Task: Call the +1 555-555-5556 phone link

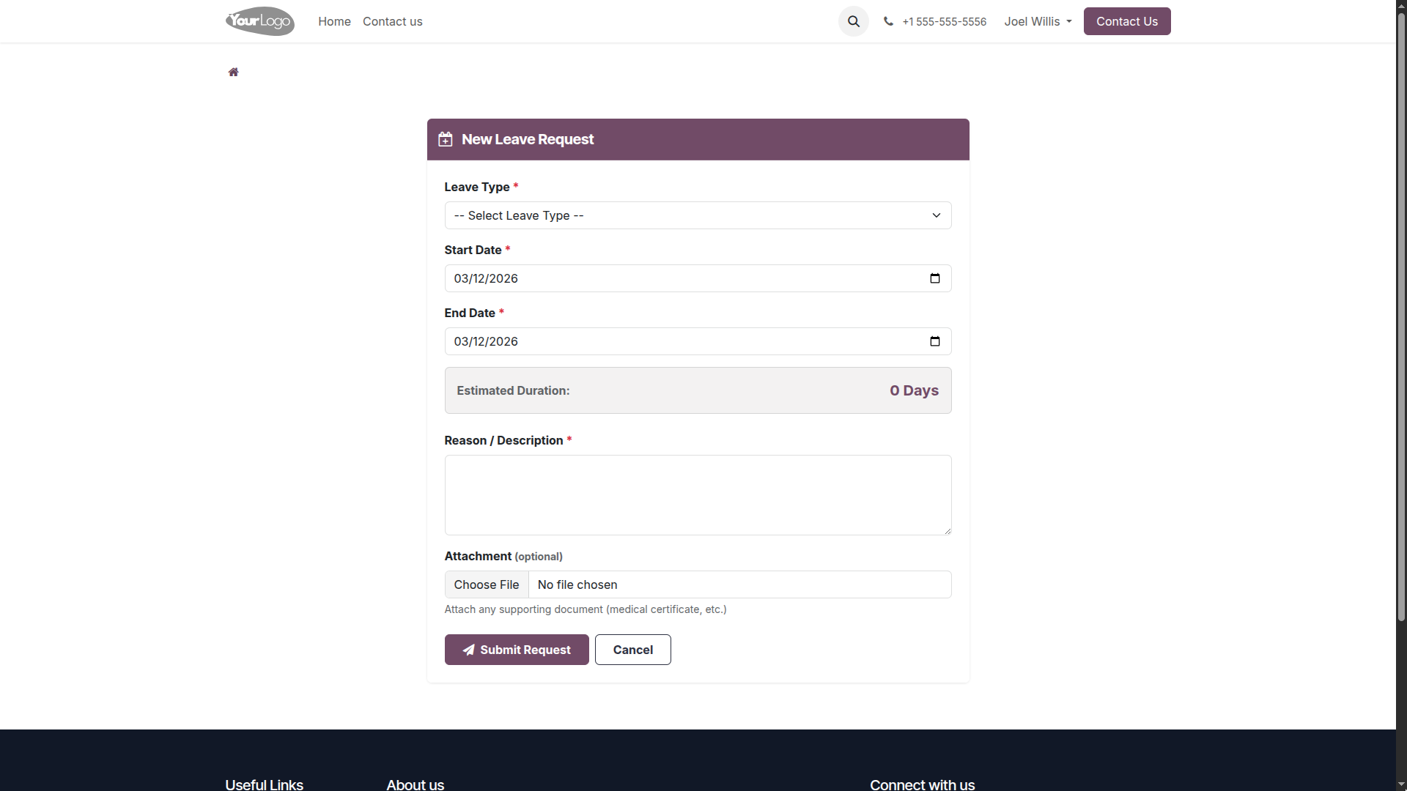Action: [944, 21]
